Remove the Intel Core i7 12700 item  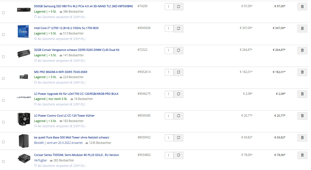click(x=302, y=28)
